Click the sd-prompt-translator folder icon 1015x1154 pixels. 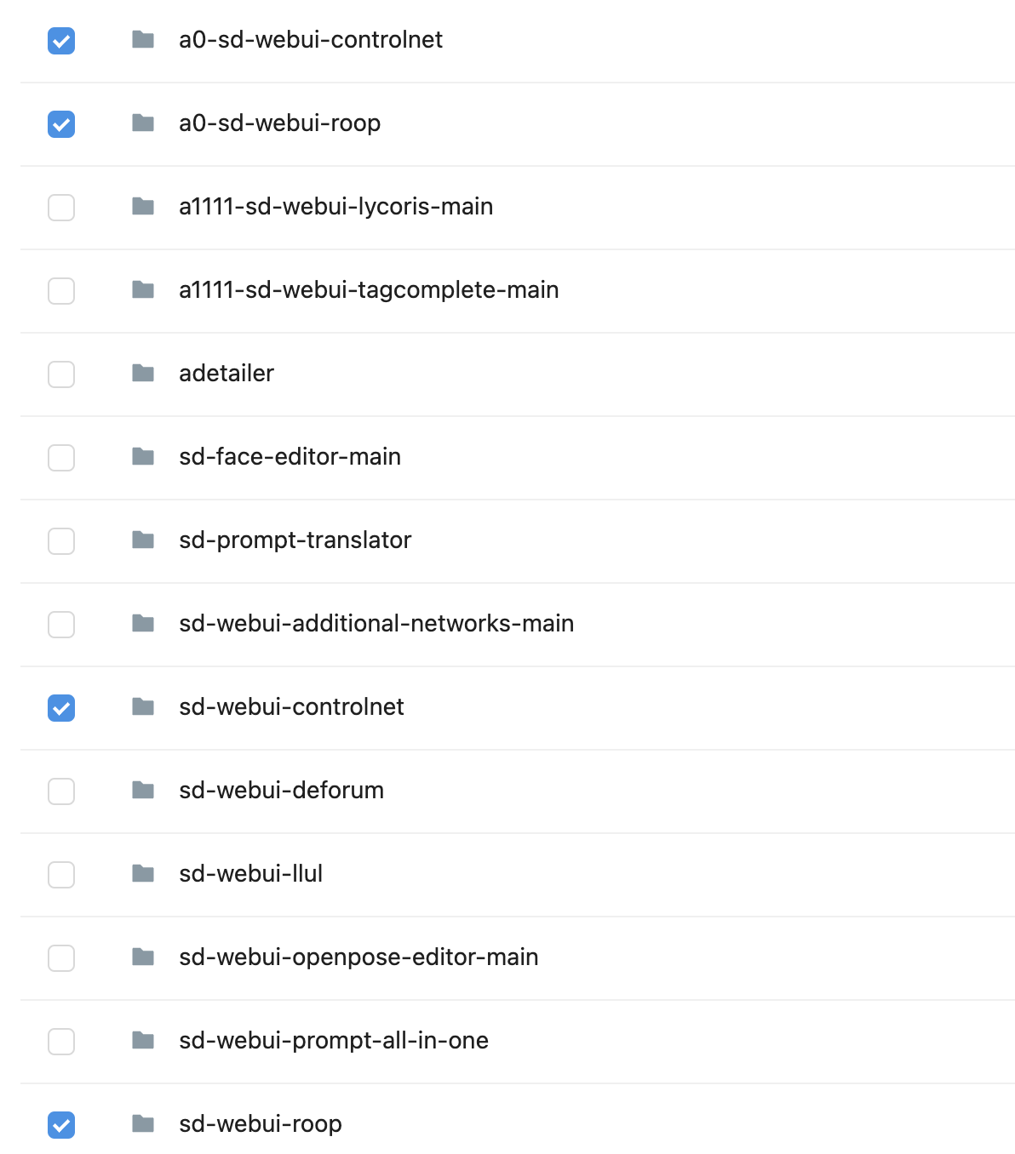coord(143,540)
